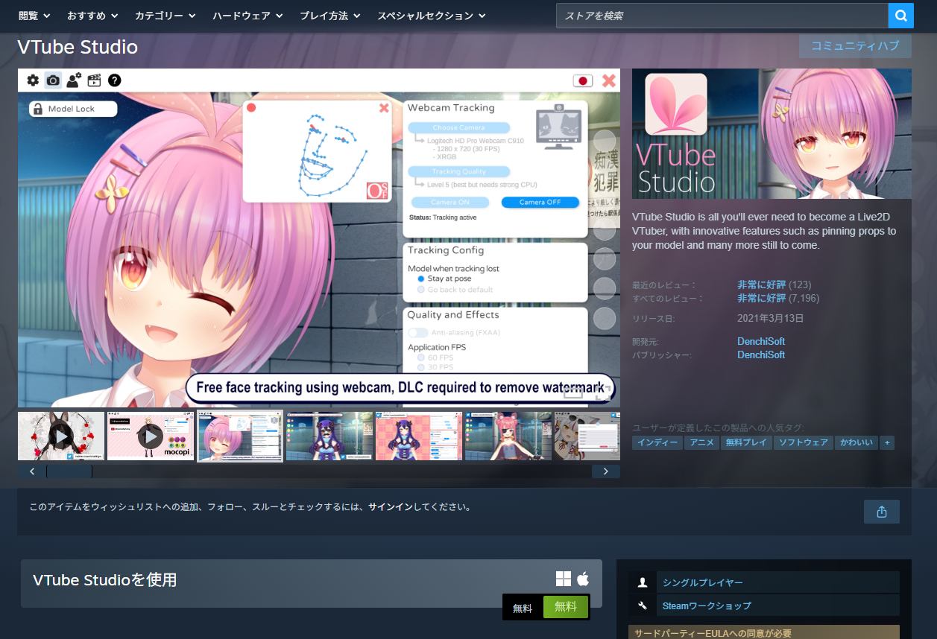Open the おすすめ dropdown menu
The image size is (937, 639).
pyautogui.click(x=92, y=16)
